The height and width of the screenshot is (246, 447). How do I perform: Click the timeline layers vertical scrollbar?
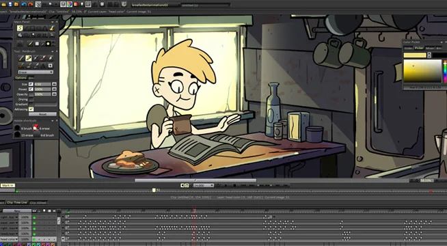pyautogui.click(x=59, y=220)
